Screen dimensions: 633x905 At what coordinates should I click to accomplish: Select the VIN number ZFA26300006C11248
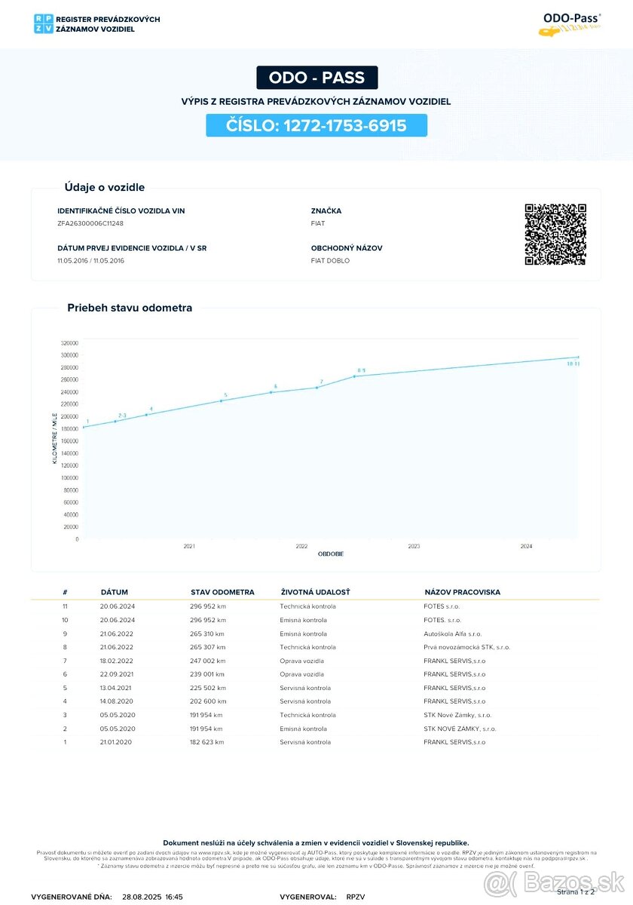[90, 224]
